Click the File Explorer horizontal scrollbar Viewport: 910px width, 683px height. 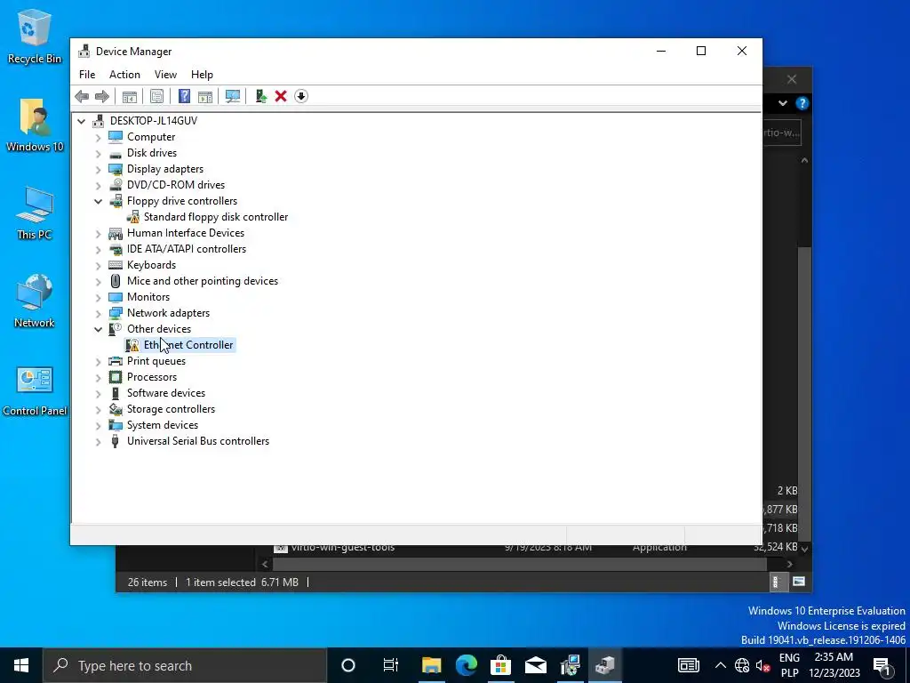pos(519,564)
